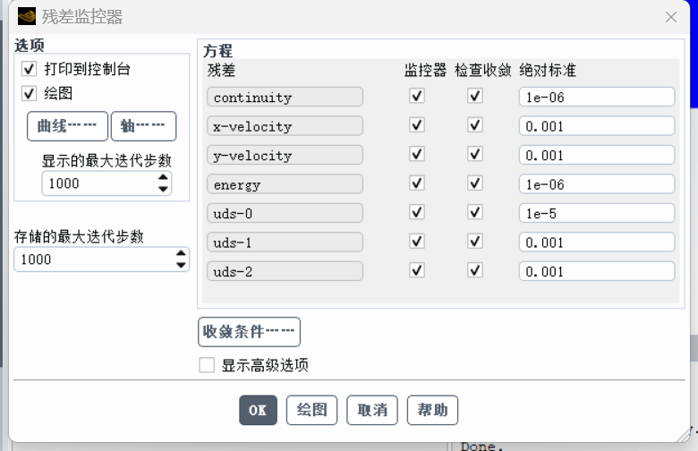Increase 显示的最大迭代步数 with up arrow
Viewport: 698px width, 451px height.
pyautogui.click(x=163, y=178)
